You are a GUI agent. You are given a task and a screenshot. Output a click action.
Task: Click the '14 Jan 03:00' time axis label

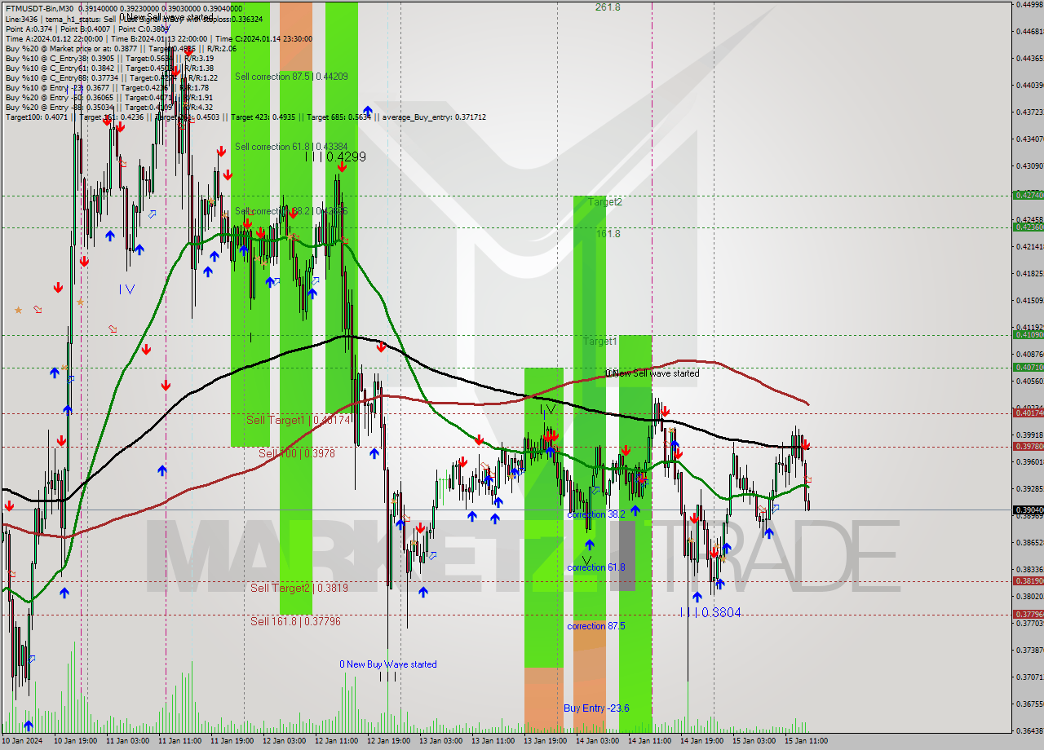[x=599, y=741]
